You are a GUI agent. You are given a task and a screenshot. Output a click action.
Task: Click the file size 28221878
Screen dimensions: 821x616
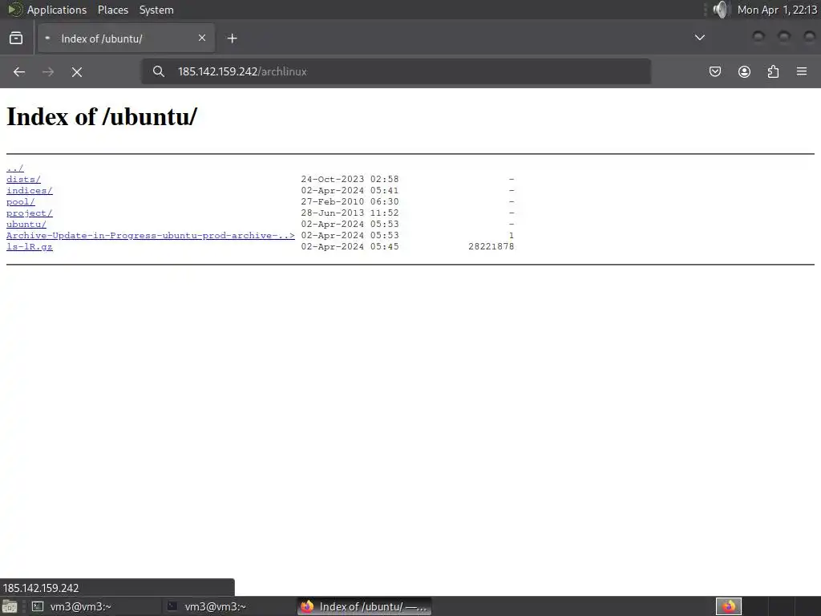point(491,247)
